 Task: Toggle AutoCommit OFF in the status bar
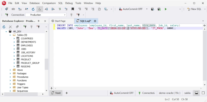(x=122, y=93)
